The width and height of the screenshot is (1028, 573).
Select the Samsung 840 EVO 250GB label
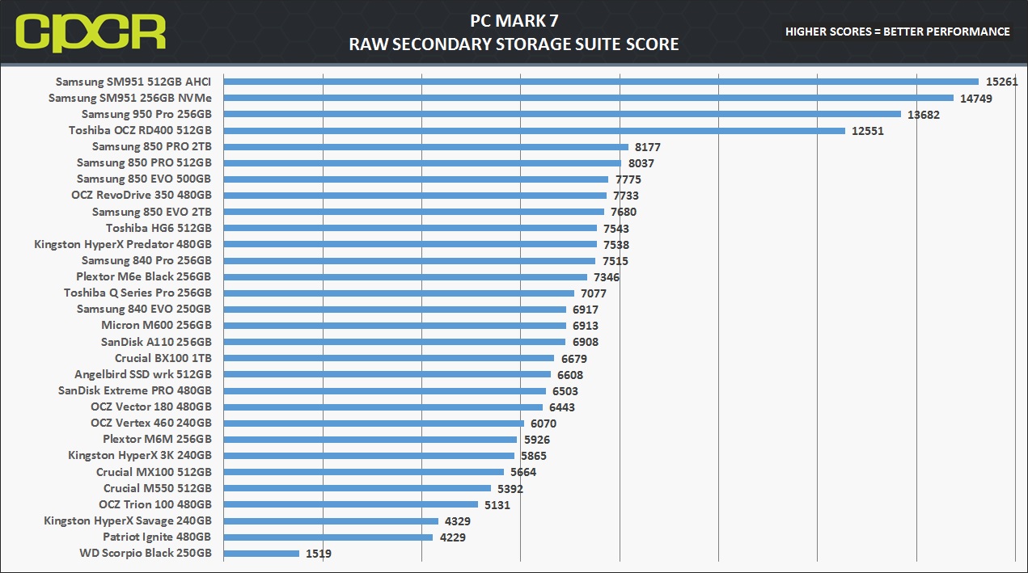point(144,310)
